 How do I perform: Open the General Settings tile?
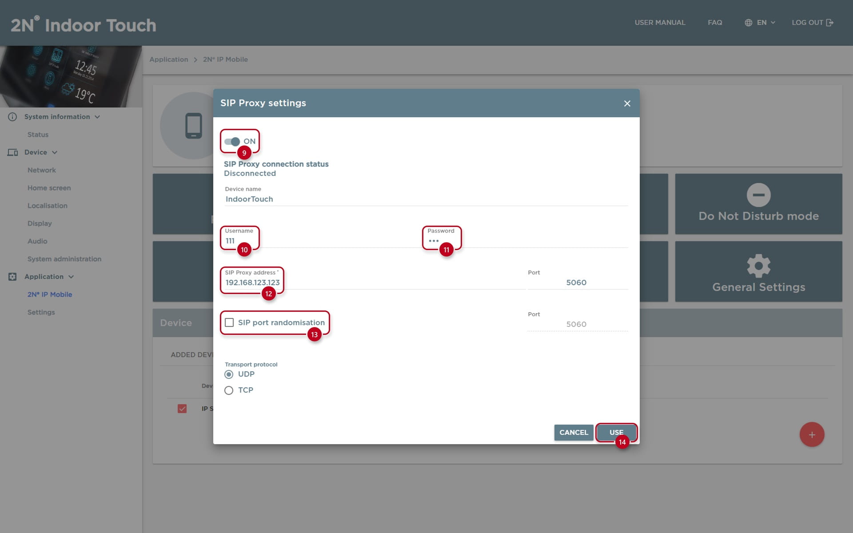tap(758, 271)
